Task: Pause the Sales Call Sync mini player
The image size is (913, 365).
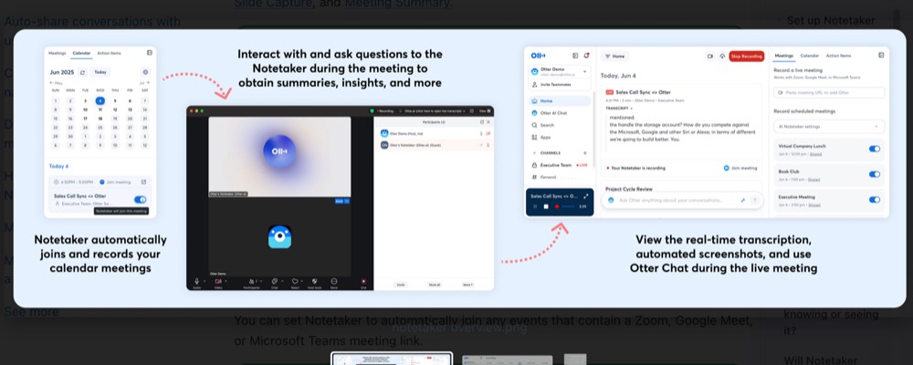Action: click(535, 206)
